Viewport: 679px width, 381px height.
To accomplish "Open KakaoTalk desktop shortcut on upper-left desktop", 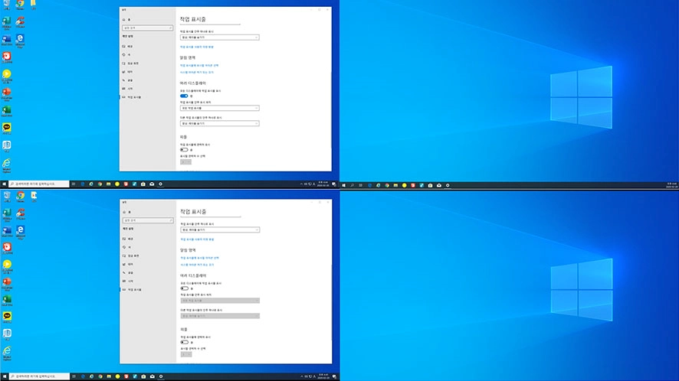I will [x=6, y=128].
